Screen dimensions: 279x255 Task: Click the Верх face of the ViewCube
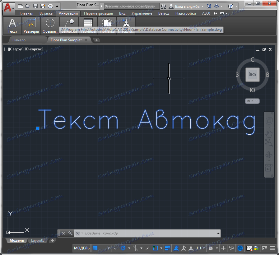pos(252,75)
